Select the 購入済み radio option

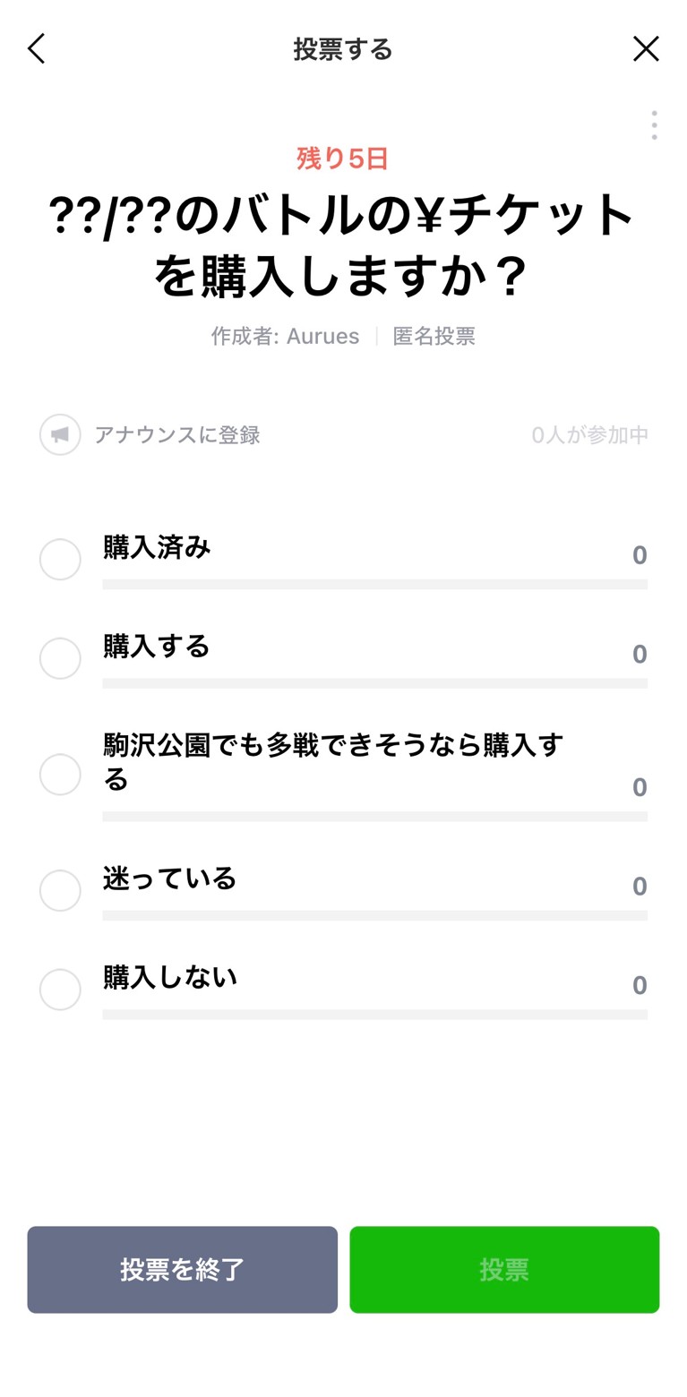(60, 560)
